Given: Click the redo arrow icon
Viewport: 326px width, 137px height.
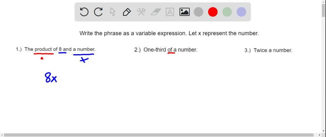Looking at the screenshot, I should coord(98,12).
